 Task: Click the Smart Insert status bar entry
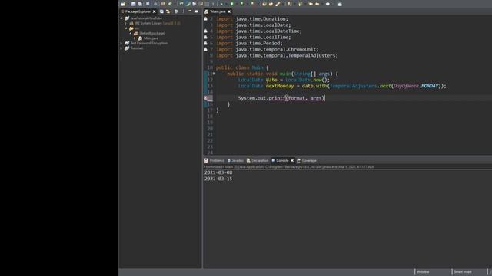point(463,272)
